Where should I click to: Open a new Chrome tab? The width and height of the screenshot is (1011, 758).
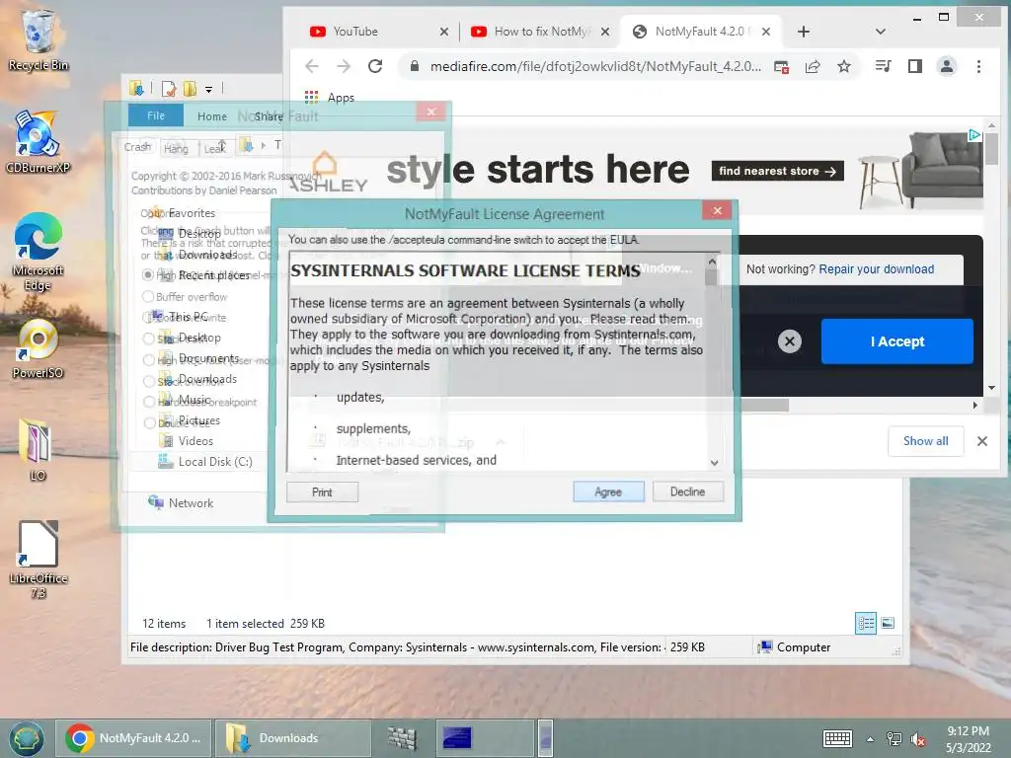[x=804, y=32]
